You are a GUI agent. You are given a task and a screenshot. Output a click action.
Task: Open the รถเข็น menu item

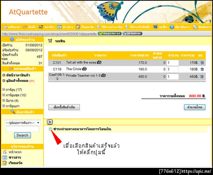tap(163, 27)
